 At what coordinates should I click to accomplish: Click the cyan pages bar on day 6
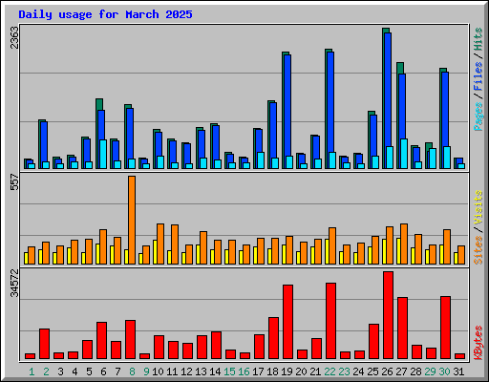pyautogui.click(x=103, y=154)
